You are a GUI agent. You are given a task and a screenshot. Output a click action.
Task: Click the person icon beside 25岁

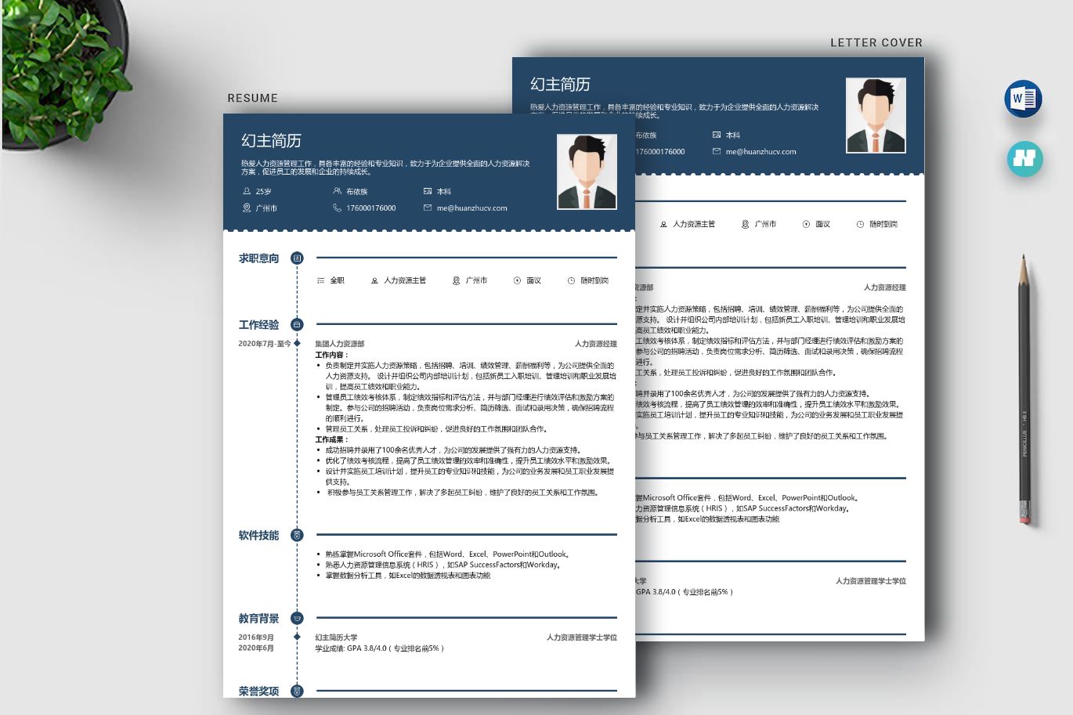click(x=247, y=191)
